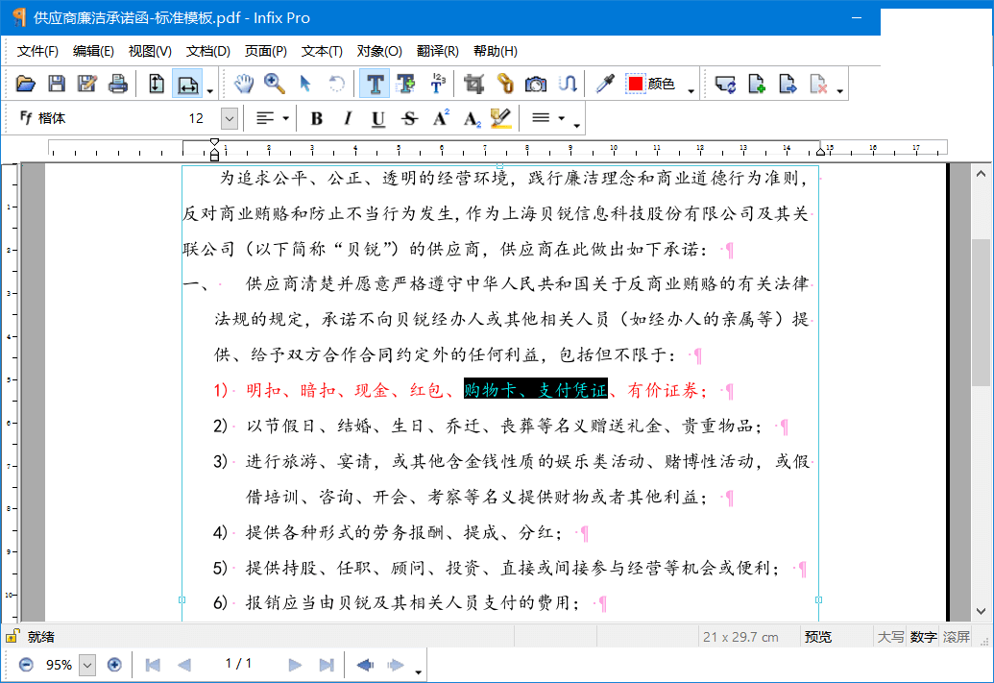Select the Link chain tool
Image resolution: width=994 pixels, height=683 pixels.
click(504, 84)
